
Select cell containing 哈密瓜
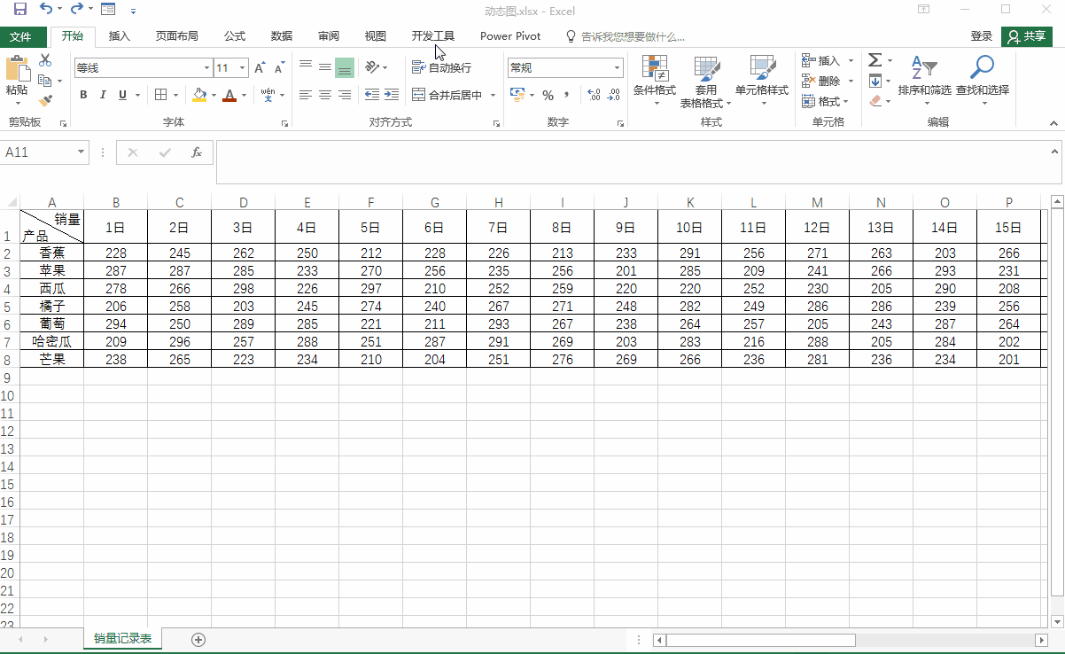point(52,341)
